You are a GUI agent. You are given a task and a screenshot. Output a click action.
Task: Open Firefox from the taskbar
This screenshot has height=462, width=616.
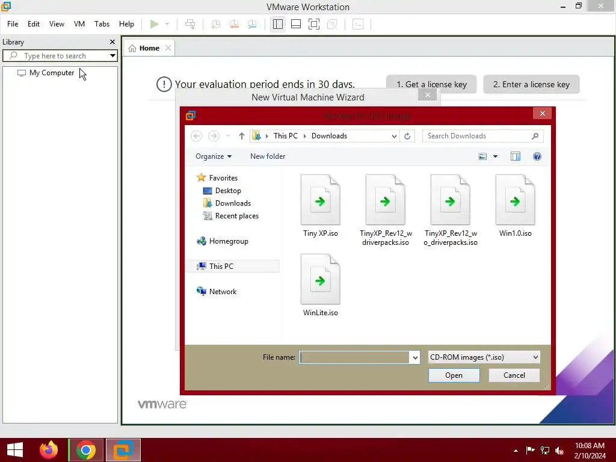pos(49,450)
